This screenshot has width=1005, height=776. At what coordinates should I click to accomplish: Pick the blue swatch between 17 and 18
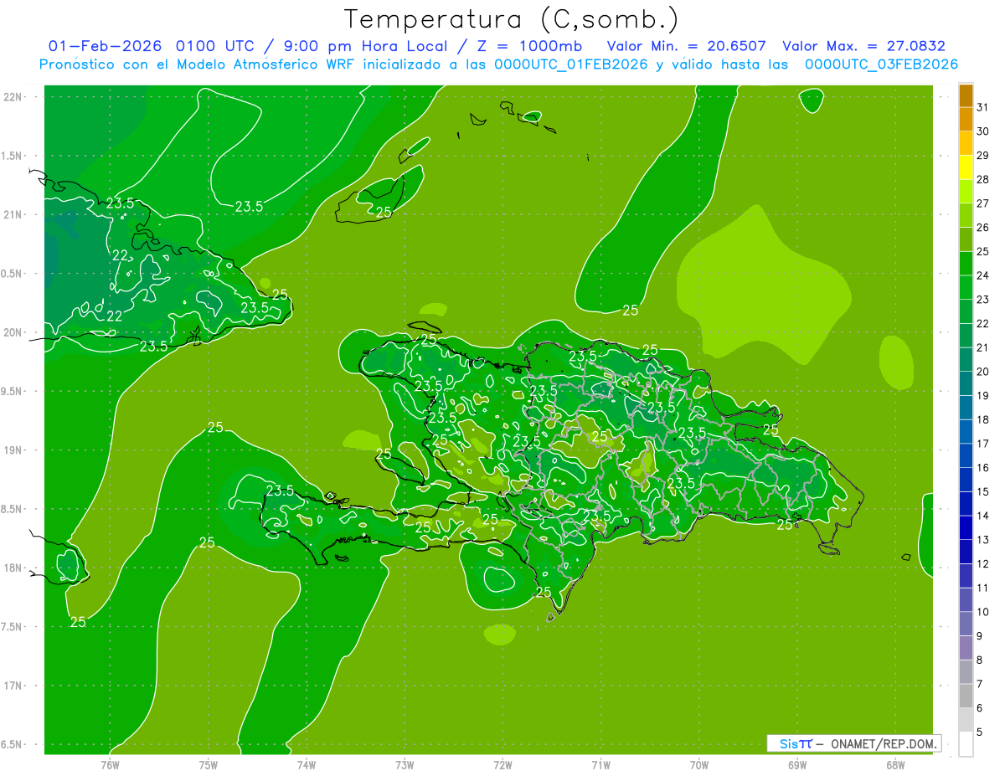pyautogui.click(x=966, y=432)
